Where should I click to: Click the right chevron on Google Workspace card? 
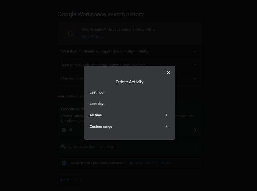click(195, 130)
